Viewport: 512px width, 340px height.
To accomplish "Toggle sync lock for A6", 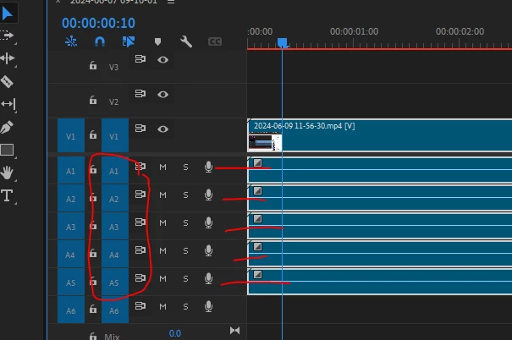I will (x=140, y=306).
